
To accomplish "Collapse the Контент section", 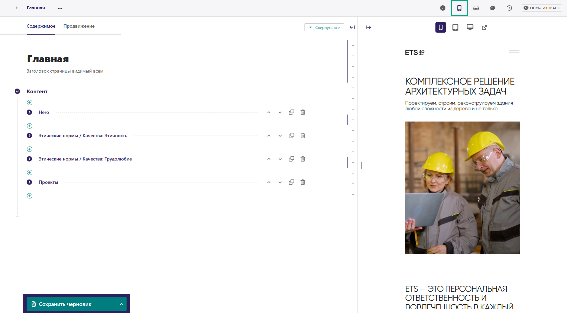I will click(17, 91).
